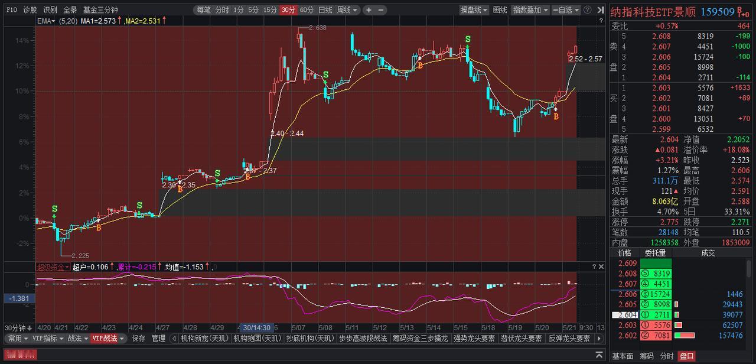756x364 pixels.
Task: Open the 战法 dropdown
Action: [77, 339]
